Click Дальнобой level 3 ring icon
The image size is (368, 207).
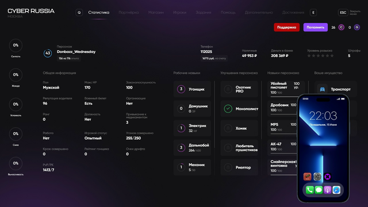(x=181, y=148)
